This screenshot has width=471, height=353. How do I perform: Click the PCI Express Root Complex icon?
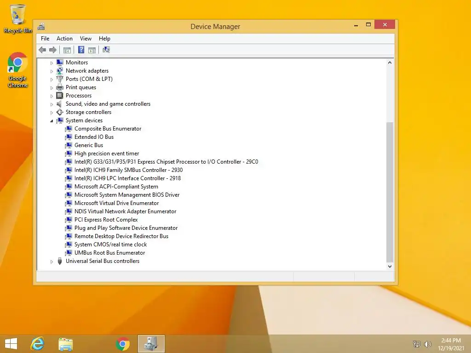69,220
